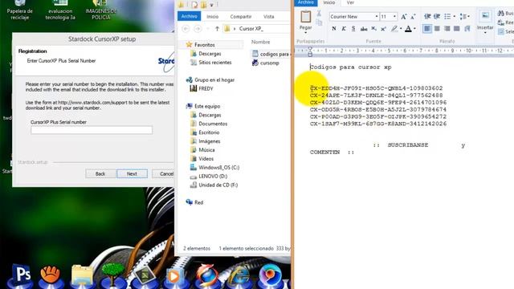The width and height of the screenshot is (514, 289).
Task: Open the Courier New font family dropdown
Action: pyautogui.click(x=377, y=16)
